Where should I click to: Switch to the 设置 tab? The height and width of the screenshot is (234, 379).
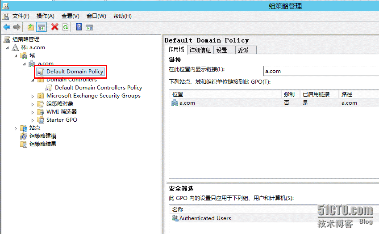[224, 50]
